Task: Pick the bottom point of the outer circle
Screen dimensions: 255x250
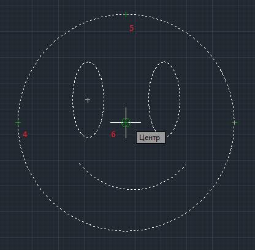Action: [x=127, y=232]
